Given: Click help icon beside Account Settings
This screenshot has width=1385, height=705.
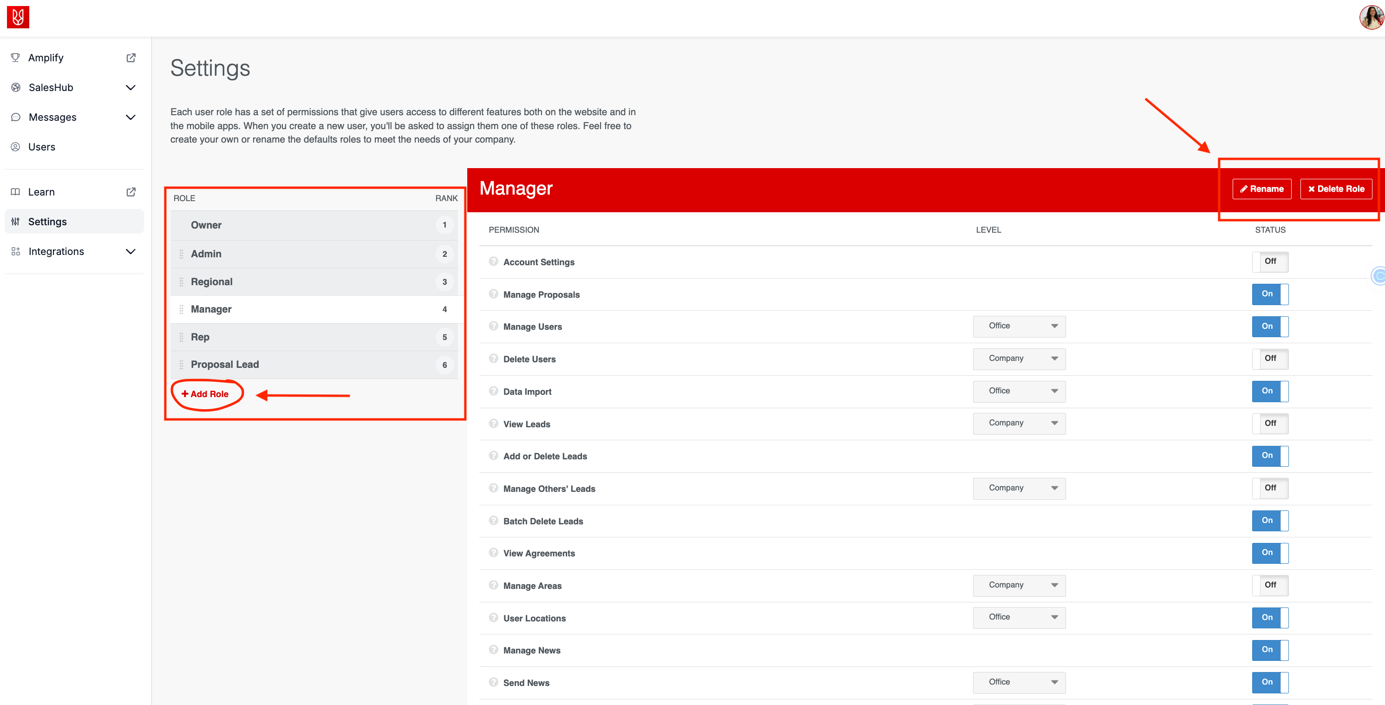Looking at the screenshot, I should (494, 261).
